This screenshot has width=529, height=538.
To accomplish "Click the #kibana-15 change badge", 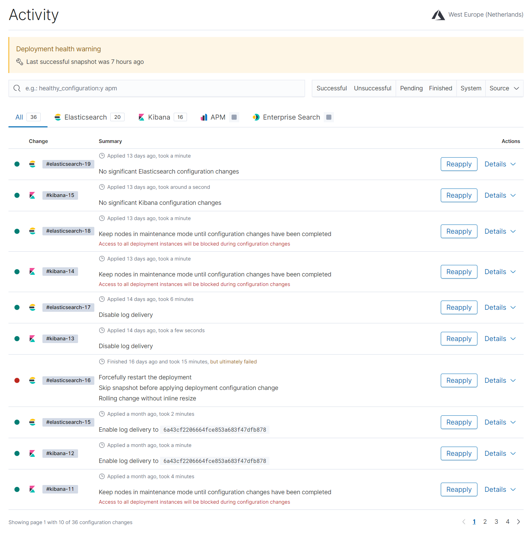I will click(x=60, y=195).
